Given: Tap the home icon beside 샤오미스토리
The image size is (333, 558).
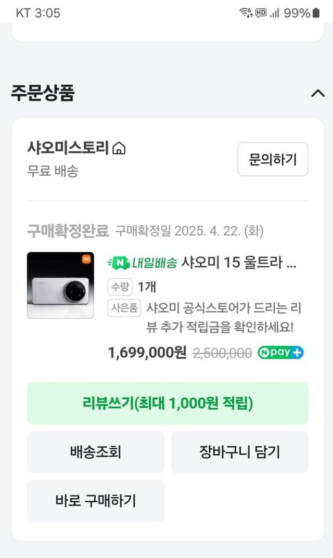Looking at the screenshot, I should click(x=119, y=149).
